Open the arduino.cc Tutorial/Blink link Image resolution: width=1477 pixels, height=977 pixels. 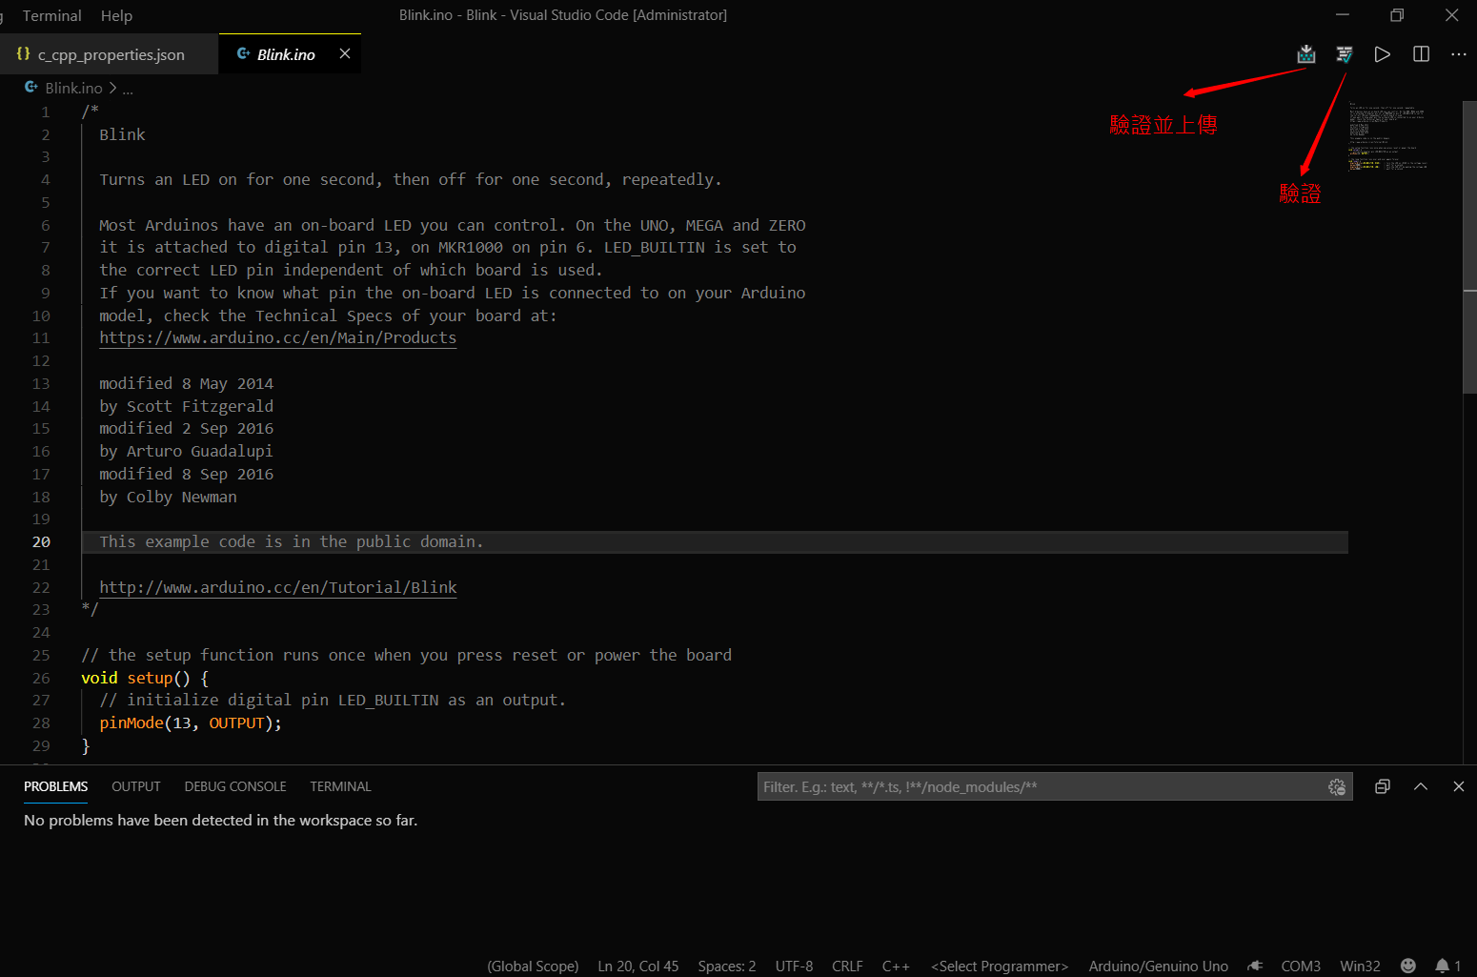278,587
